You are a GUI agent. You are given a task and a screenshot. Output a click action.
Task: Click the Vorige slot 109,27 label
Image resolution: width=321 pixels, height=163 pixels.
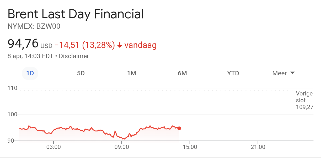(304, 100)
